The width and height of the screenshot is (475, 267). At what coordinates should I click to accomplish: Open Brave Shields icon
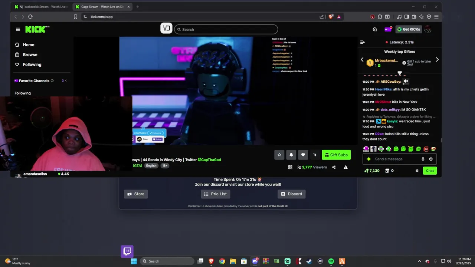[x=331, y=17]
